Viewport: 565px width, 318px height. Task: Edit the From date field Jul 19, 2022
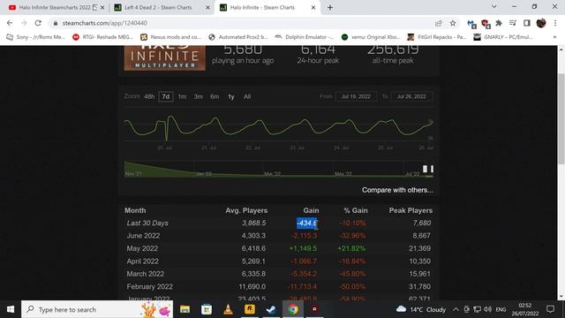[356, 96]
